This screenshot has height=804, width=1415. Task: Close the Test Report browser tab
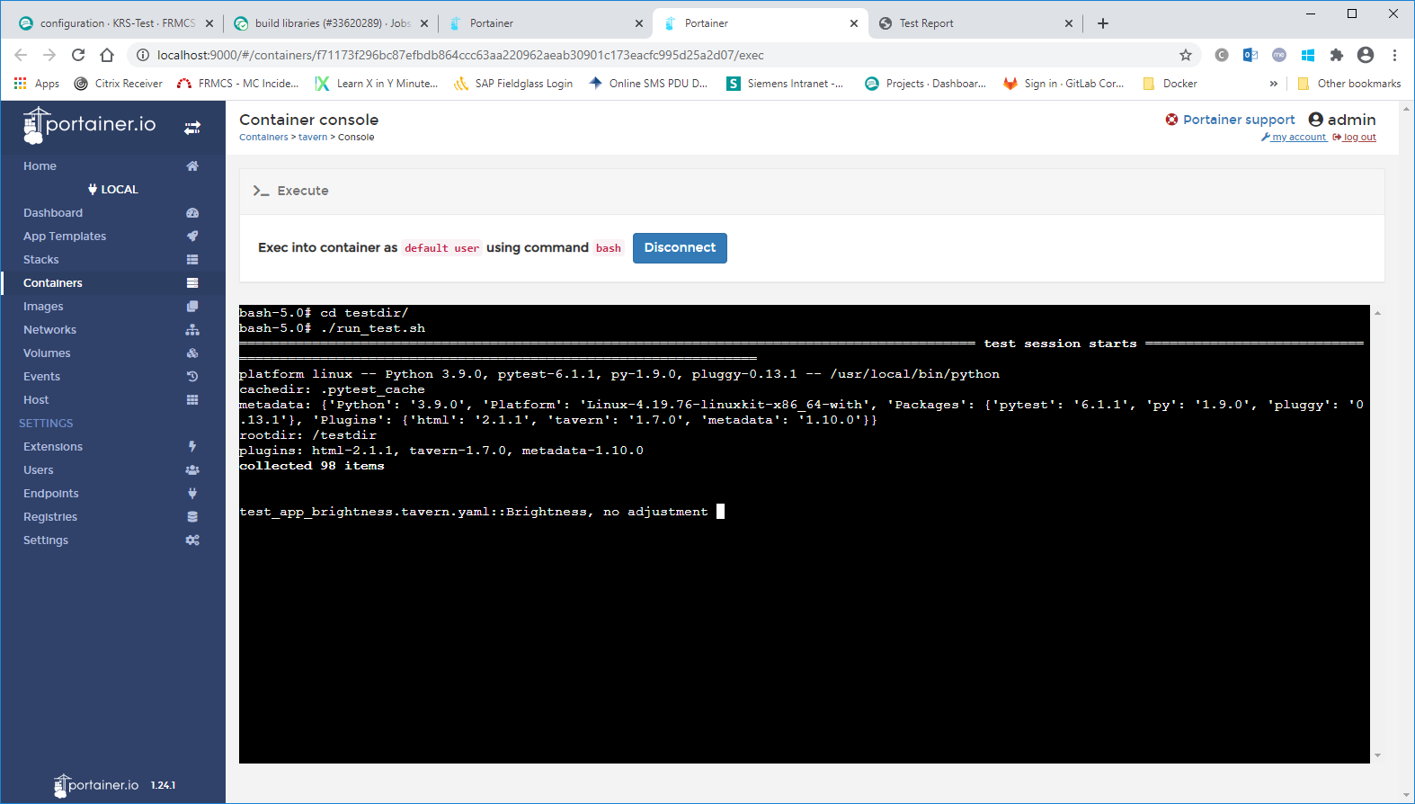point(1069,23)
